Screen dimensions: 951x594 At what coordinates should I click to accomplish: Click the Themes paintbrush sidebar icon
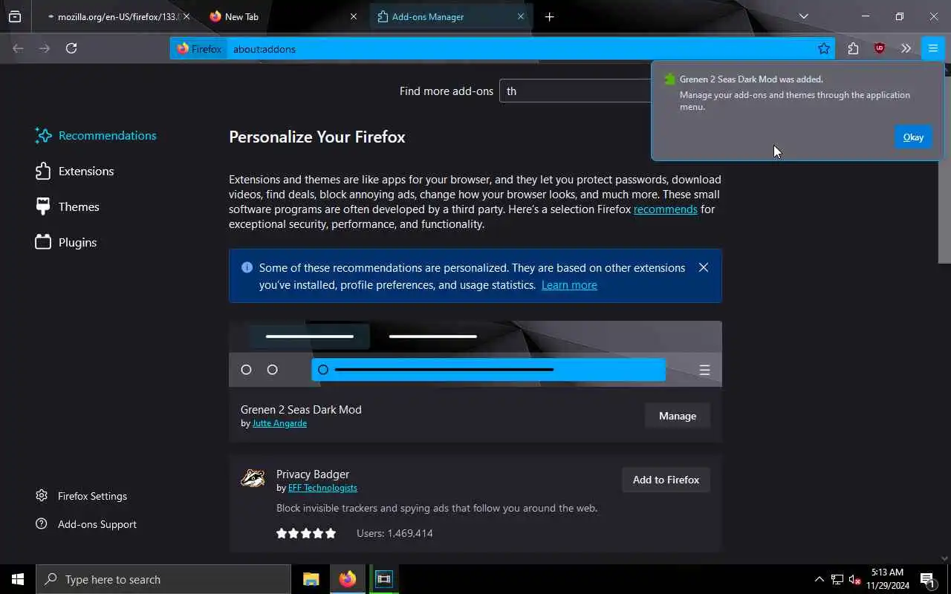43,206
